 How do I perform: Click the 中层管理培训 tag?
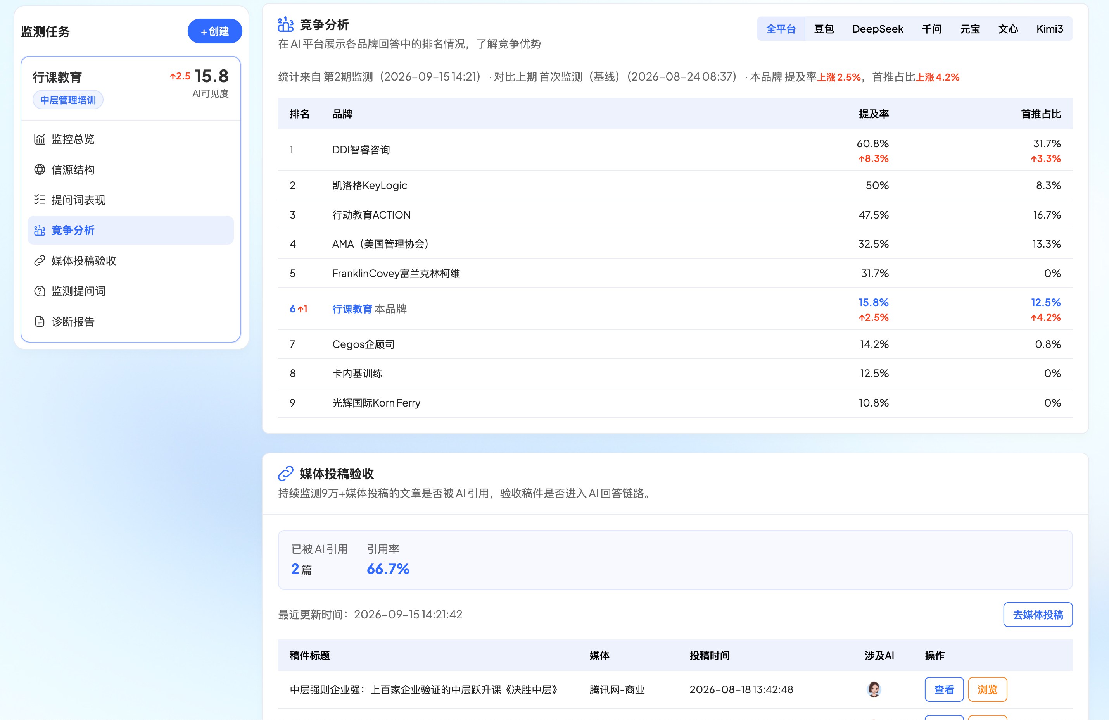click(68, 100)
